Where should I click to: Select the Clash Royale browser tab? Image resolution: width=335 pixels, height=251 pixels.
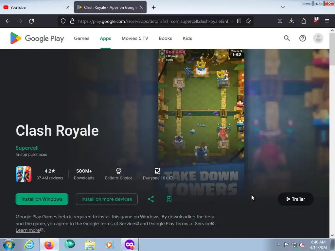coord(111,7)
